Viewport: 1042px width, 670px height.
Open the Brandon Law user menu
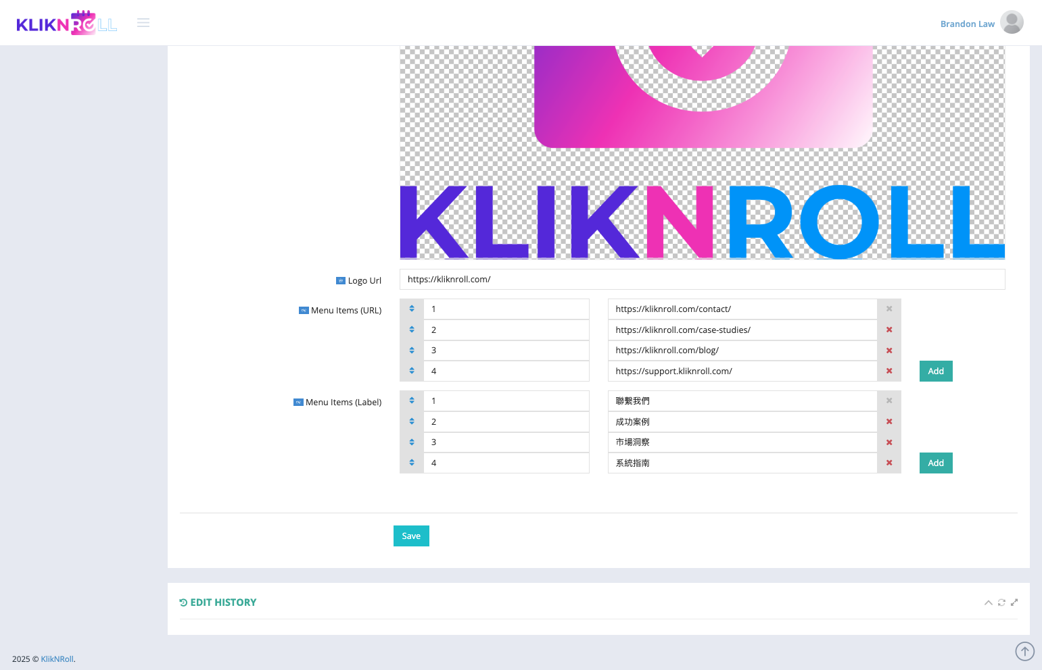[x=968, y=24]
